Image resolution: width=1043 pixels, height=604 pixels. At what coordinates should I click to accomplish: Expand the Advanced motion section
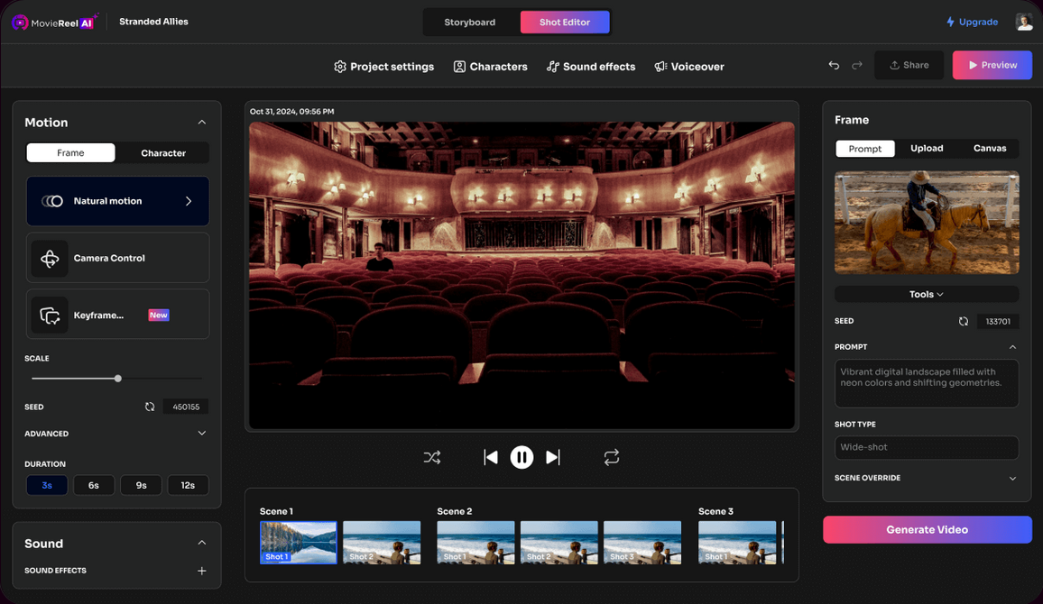(202, 434)
